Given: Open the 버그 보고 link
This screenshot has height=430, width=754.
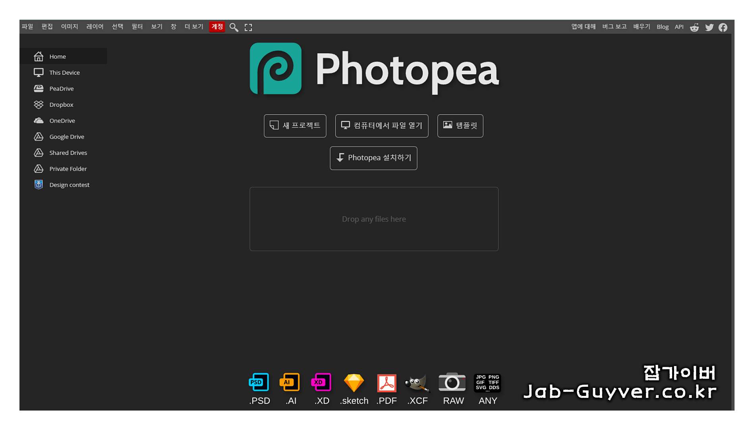Looking at the screenshot, I should click(614, 27).
